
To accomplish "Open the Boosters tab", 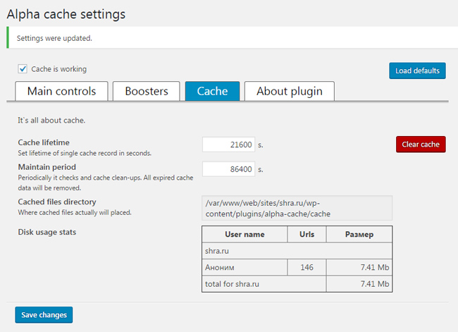I will click(x=147, y=91).
